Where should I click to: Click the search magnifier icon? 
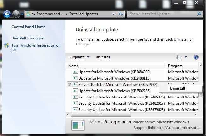199,14
